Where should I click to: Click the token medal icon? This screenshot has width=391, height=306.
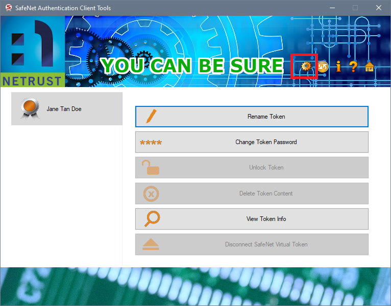30,108
